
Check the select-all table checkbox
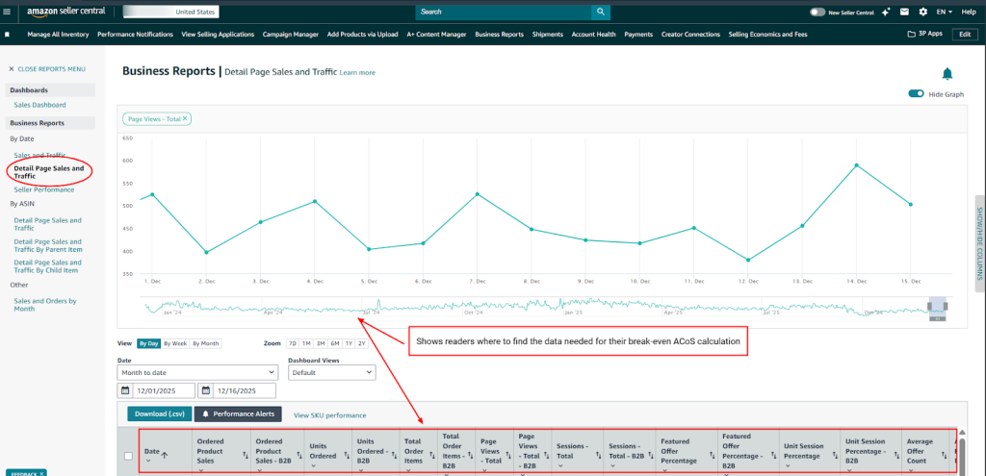[128, 456]
